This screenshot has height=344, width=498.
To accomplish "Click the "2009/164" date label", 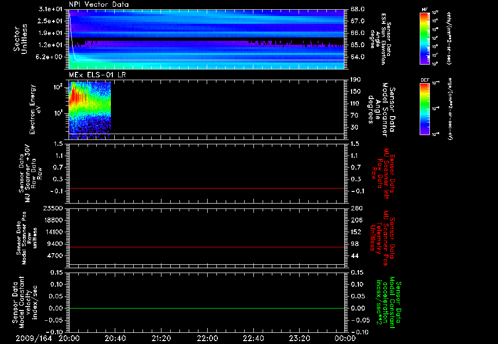I will click(34, 339).
